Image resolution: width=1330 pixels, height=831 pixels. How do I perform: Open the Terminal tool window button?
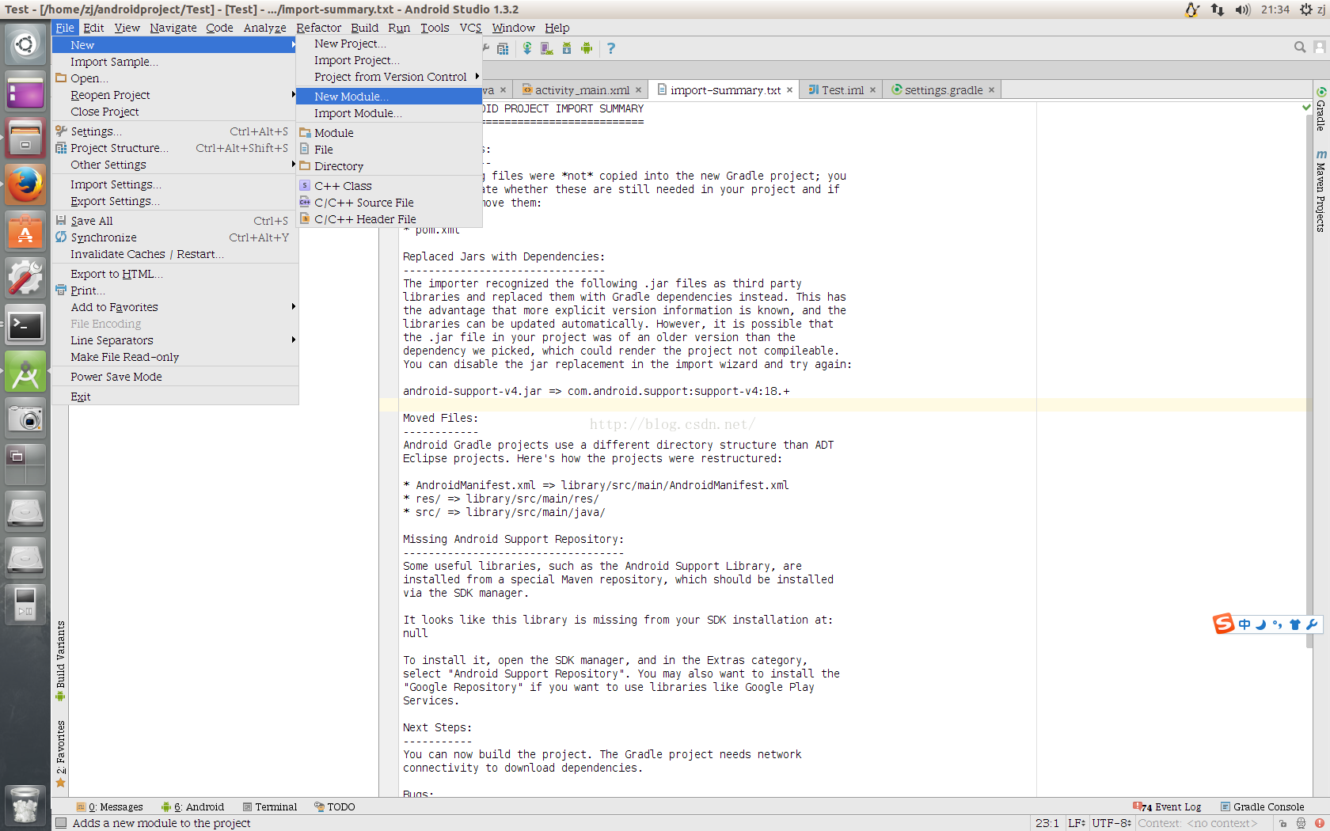point(270,806)
